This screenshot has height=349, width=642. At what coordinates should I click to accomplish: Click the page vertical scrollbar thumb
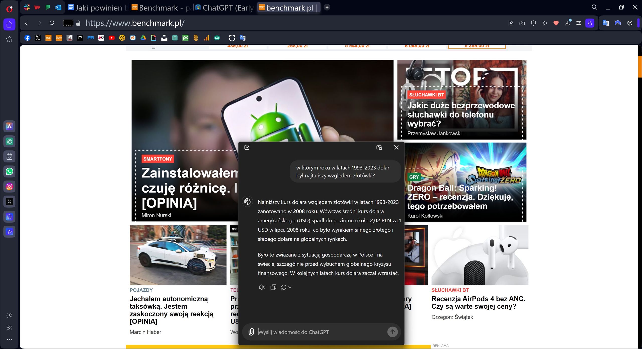(x=640, y=66)
